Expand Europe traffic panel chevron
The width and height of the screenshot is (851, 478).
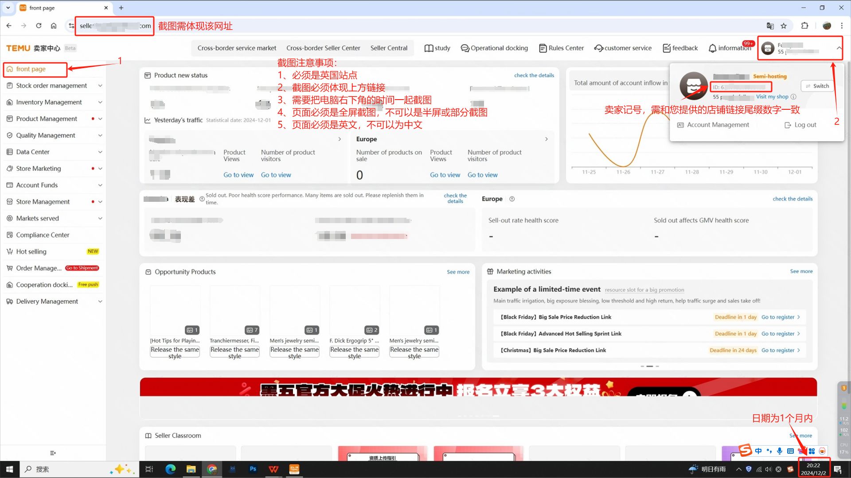point(546,139)
